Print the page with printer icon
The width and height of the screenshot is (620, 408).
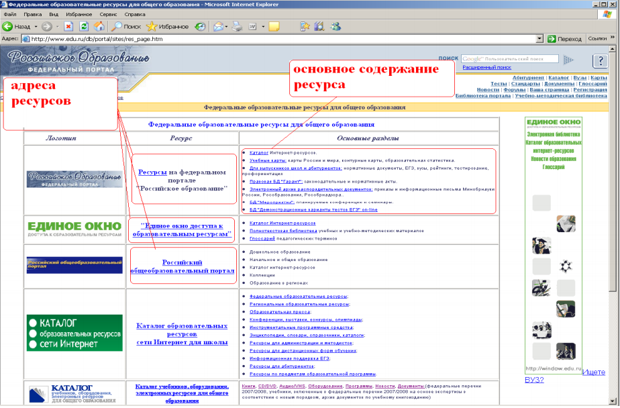(237, 26)
